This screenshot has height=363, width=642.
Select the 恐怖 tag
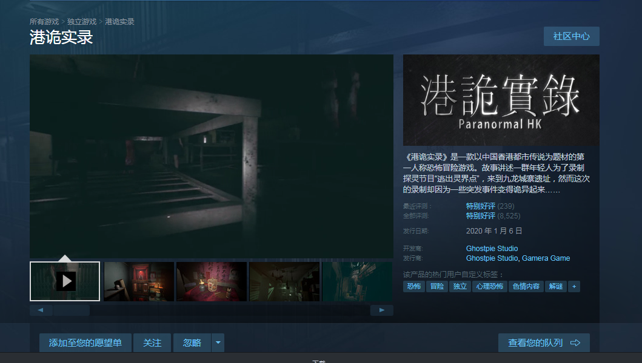point(414,287)
